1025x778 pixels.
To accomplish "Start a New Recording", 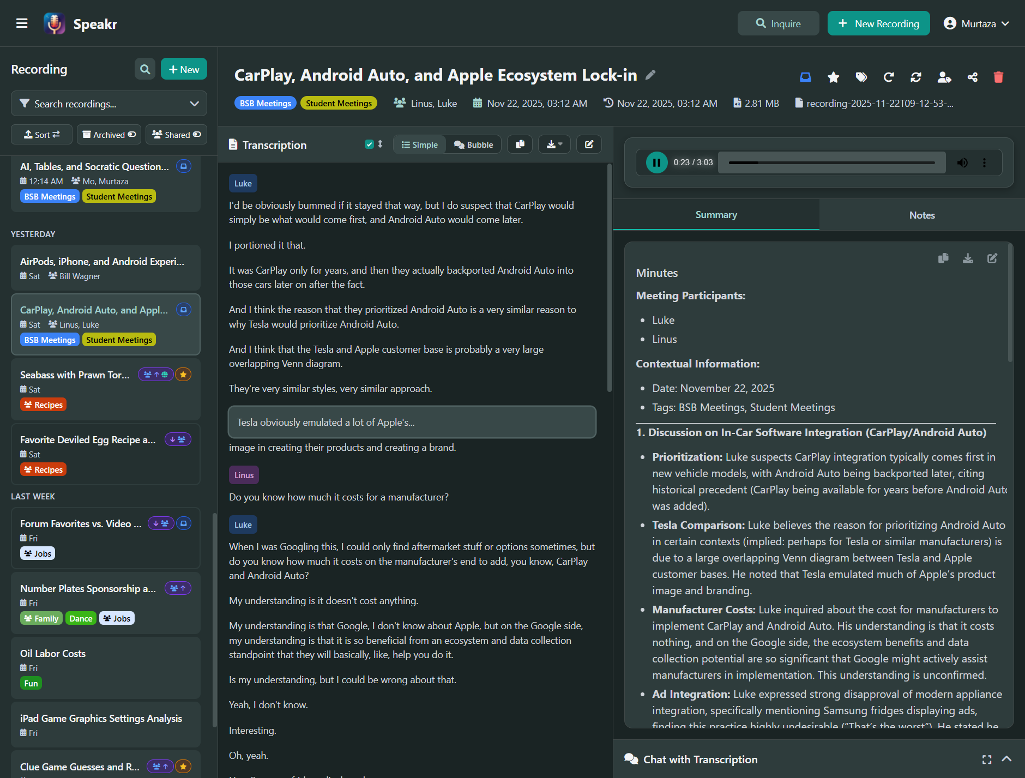I will (x=878, y=23).
